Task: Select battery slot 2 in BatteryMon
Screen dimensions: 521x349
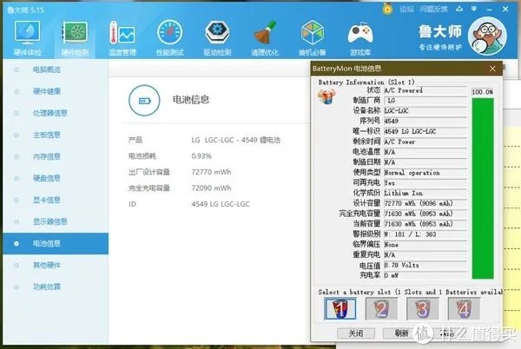Action: pyautogui.click(x=381, y=308)
